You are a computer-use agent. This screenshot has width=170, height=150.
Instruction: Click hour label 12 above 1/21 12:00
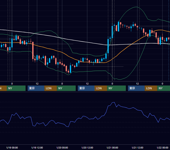tap(137, 84)
